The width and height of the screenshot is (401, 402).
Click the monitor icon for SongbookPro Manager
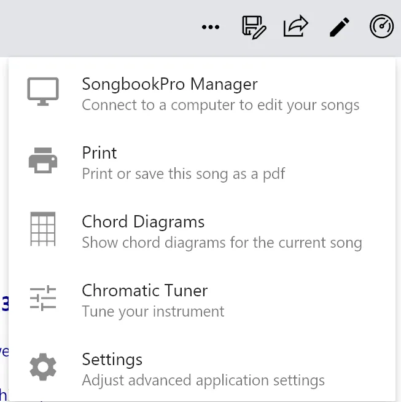[43, 92]
